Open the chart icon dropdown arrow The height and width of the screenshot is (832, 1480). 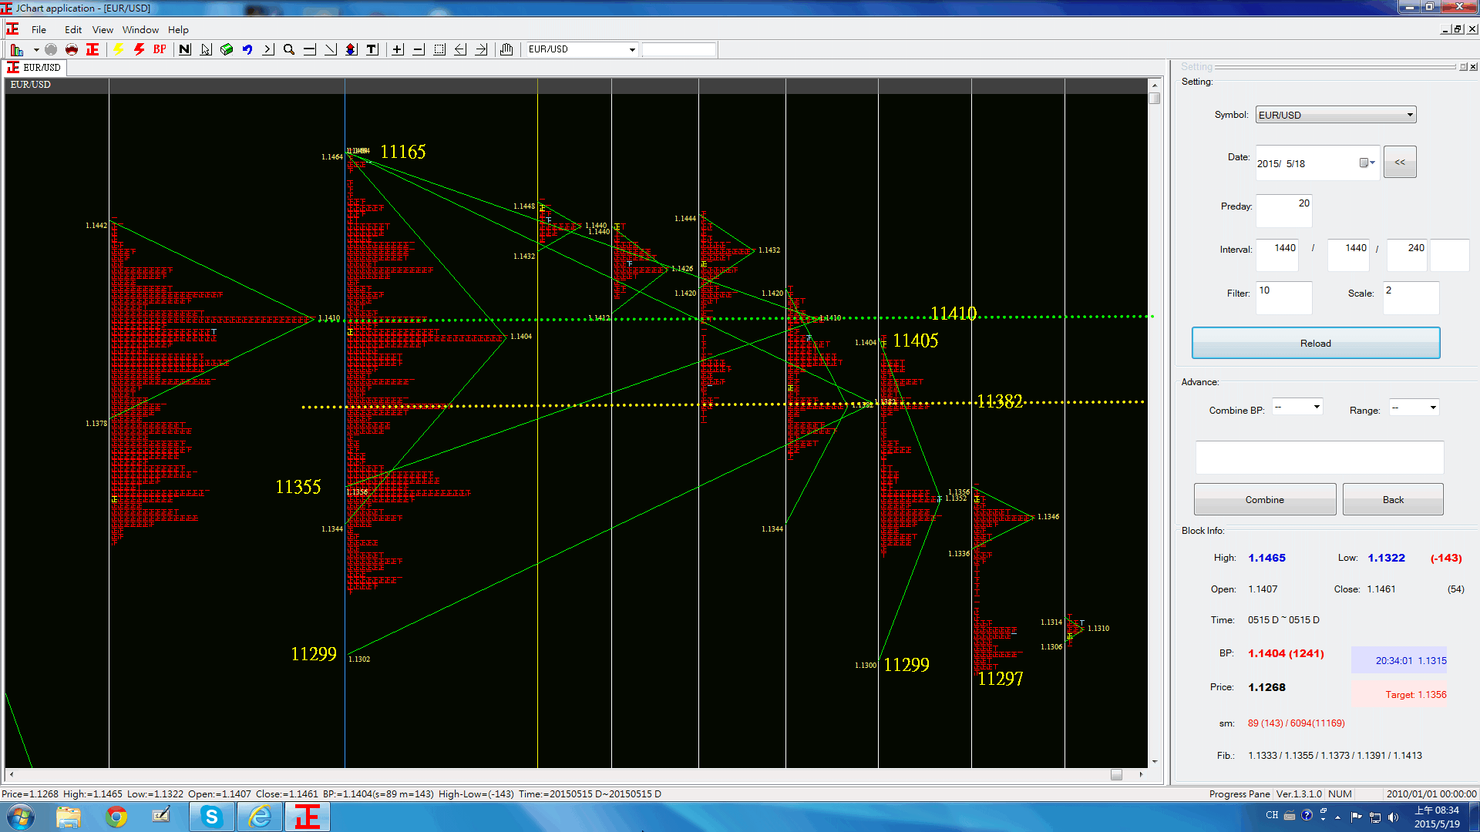(x=36, y=50)
